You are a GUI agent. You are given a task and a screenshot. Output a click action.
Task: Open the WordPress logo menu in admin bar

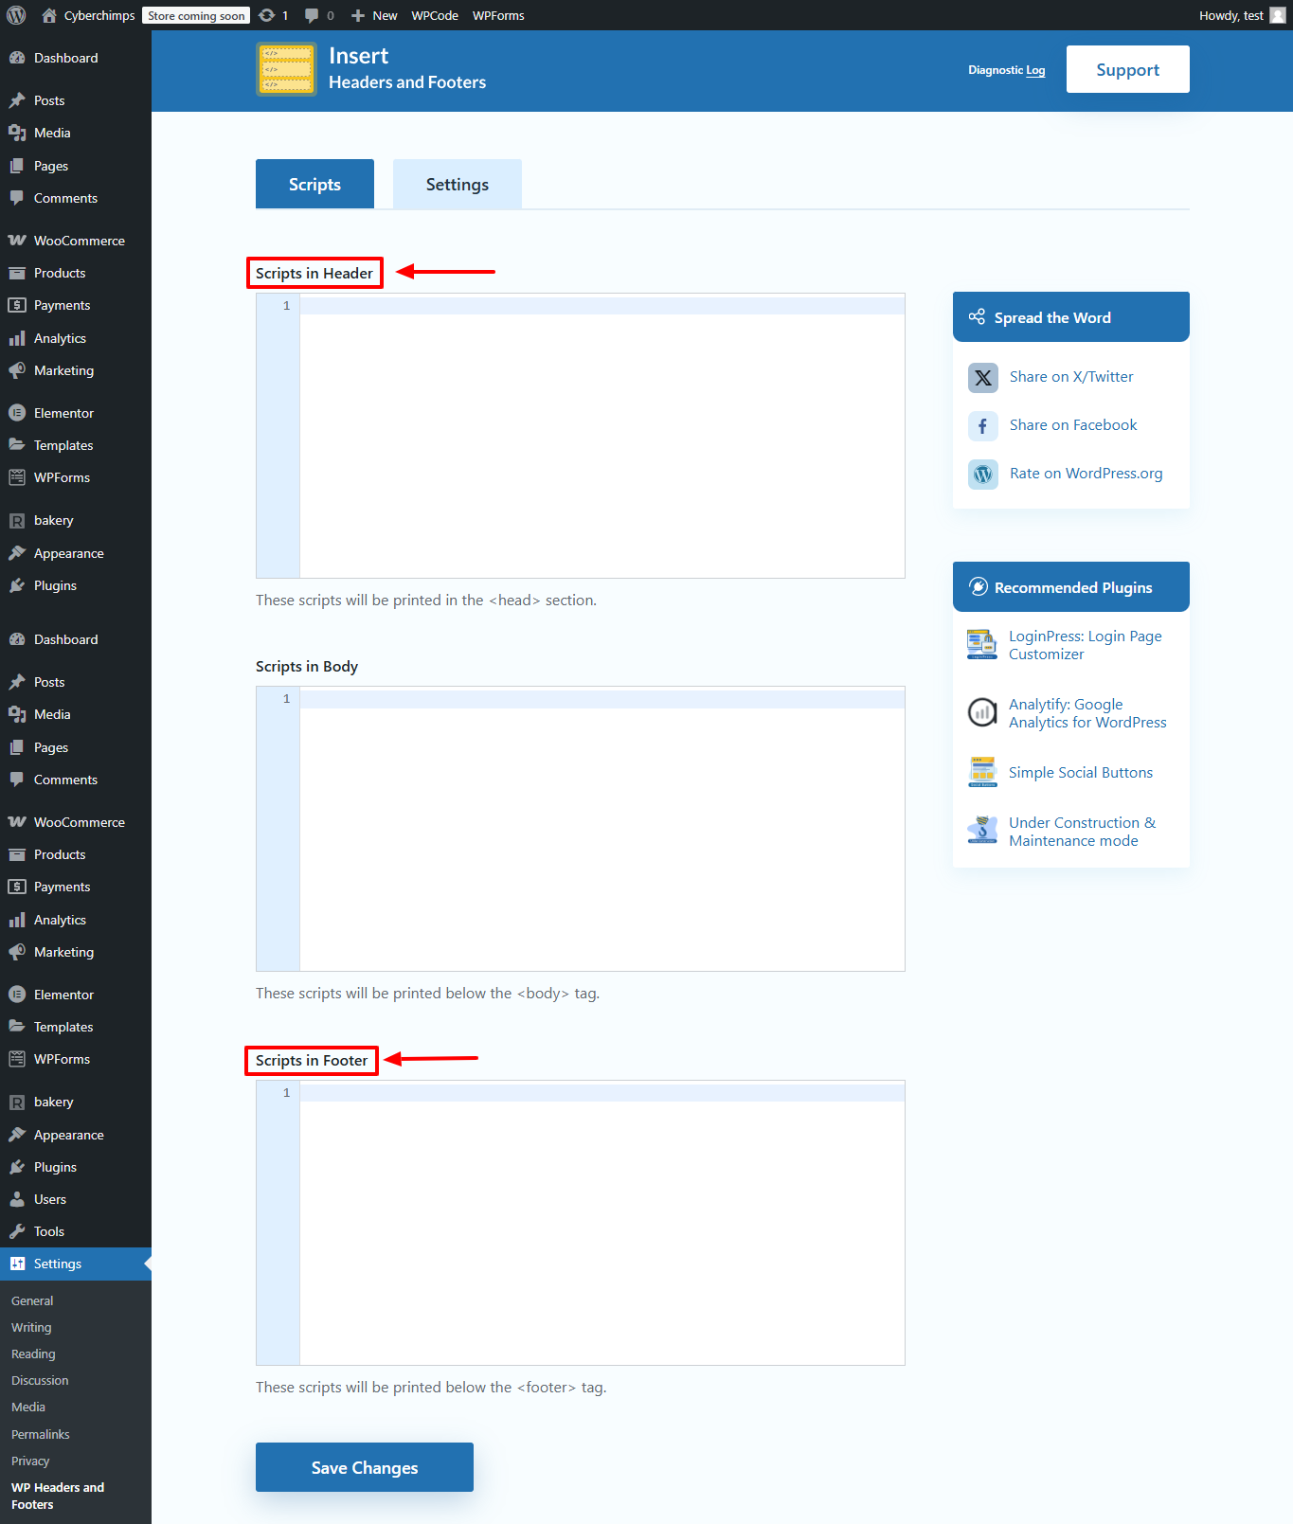point(16,15)
